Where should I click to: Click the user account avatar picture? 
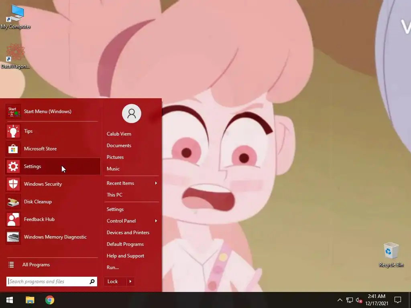point(132,113)
